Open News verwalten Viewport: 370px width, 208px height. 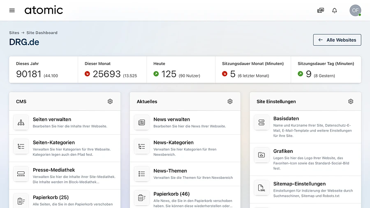pyautogui.click(x=171, y=120)
